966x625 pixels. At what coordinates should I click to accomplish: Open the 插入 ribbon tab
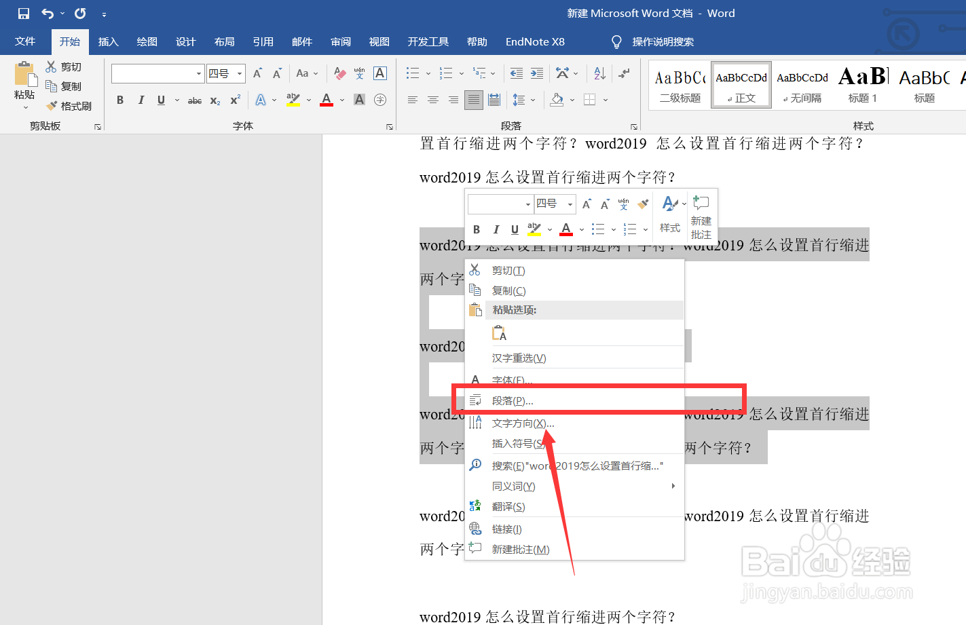pyautogui.click(x=109, y=42)
